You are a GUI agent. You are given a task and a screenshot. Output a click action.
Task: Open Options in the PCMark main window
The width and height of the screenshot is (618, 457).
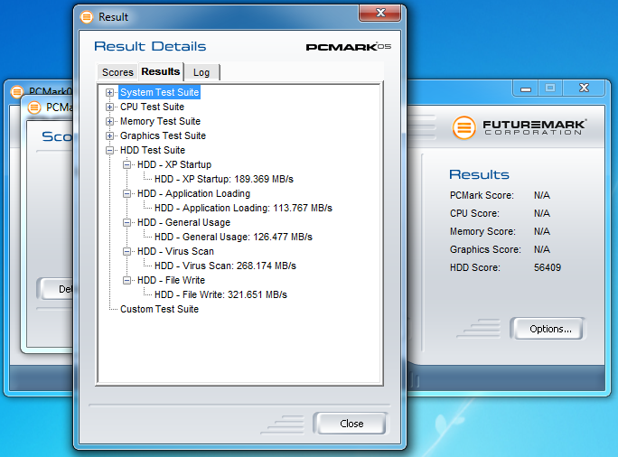pyautogui.click(x=550, y=329)
